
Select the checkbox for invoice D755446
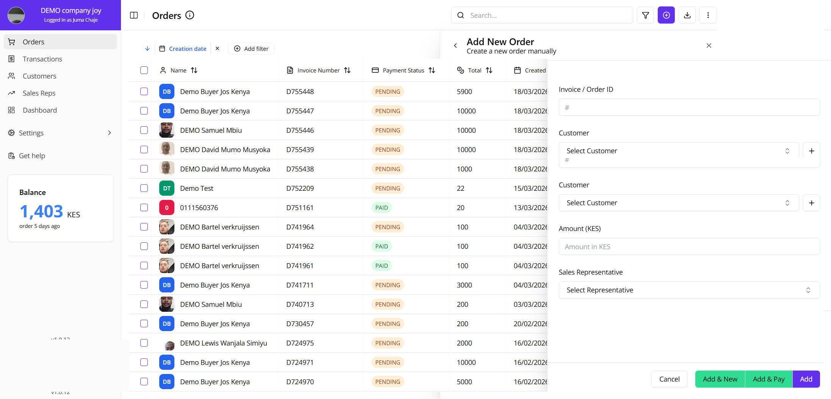pos(144,130)
